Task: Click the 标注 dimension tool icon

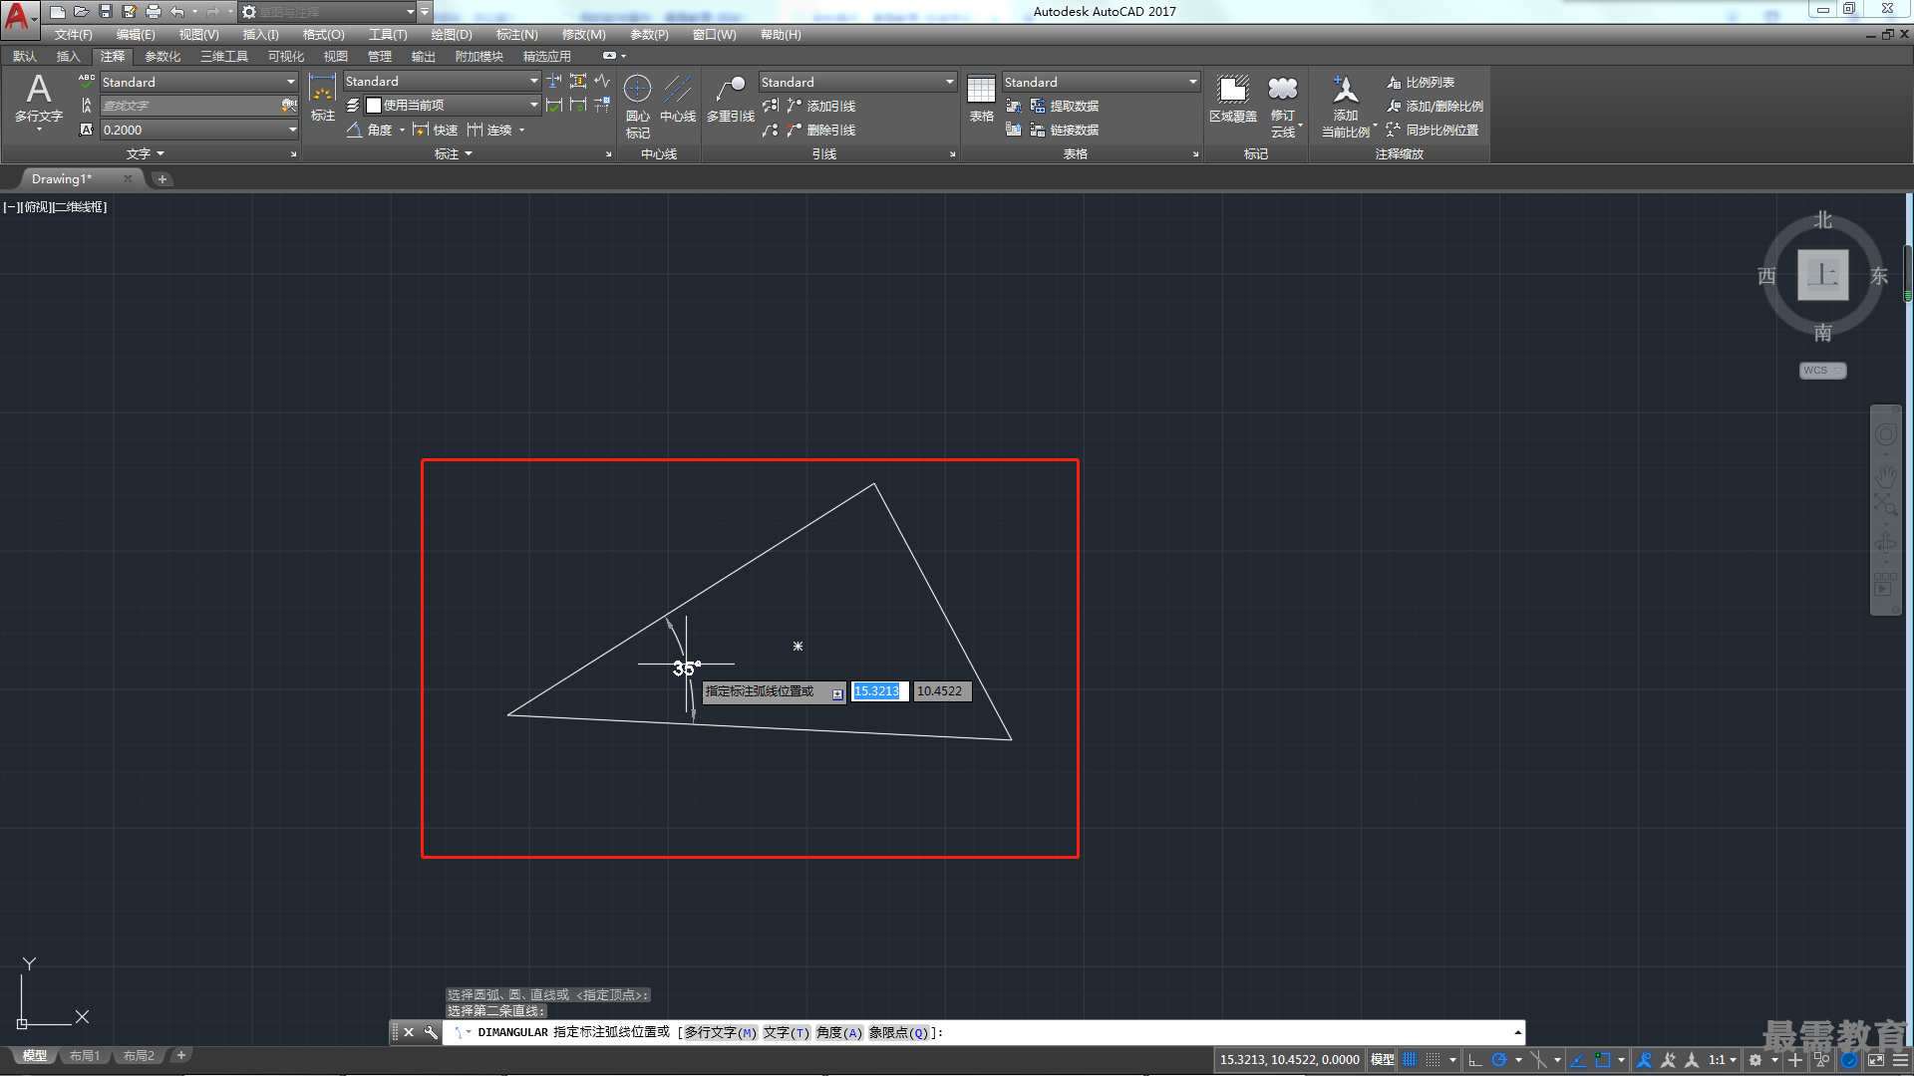Action: pos(322,98)
